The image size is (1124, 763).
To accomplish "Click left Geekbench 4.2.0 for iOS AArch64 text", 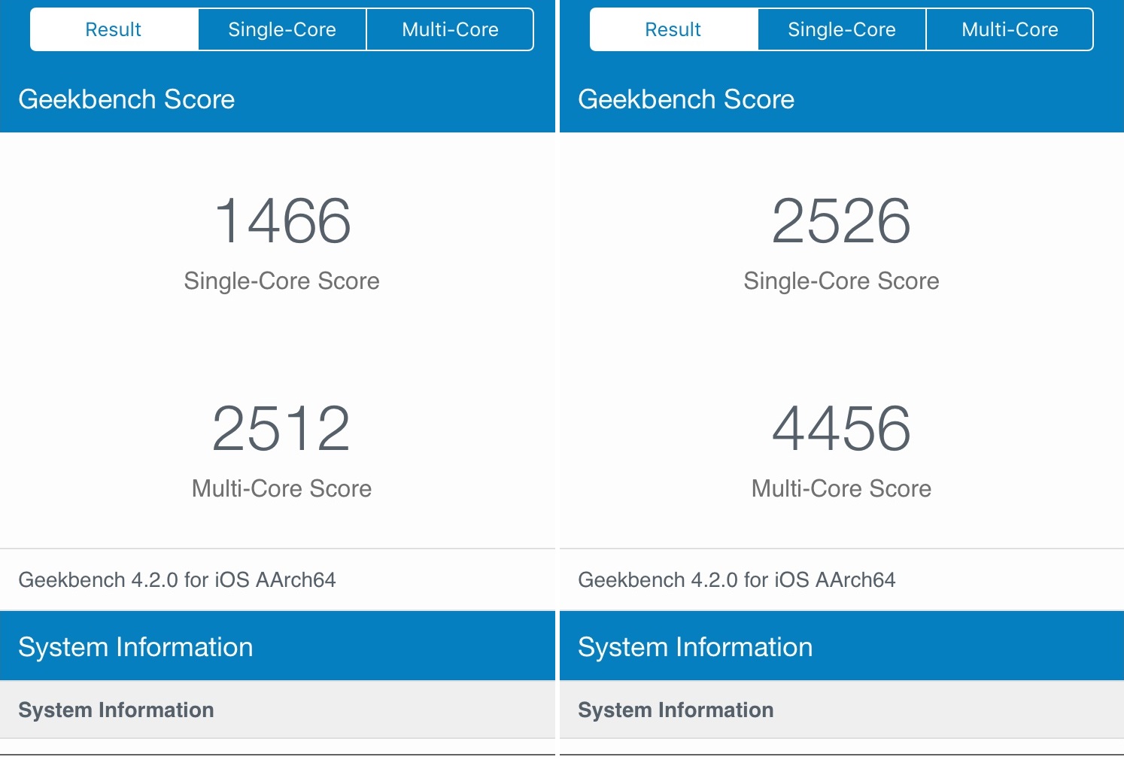I will click(177, 580).
